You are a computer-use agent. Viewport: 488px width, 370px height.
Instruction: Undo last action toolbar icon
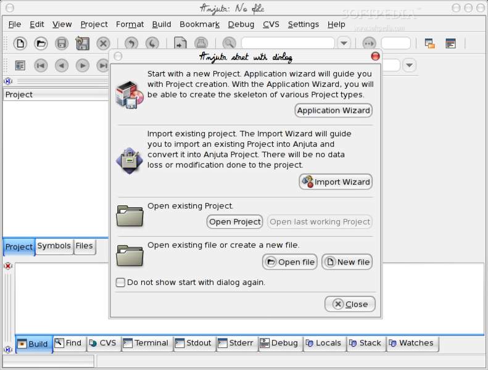coord(131,43)
